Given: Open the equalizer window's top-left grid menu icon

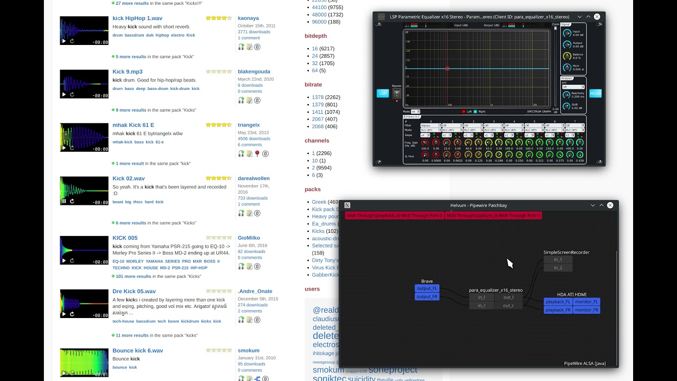Looking at the screenshot, I should coord(381,17).
